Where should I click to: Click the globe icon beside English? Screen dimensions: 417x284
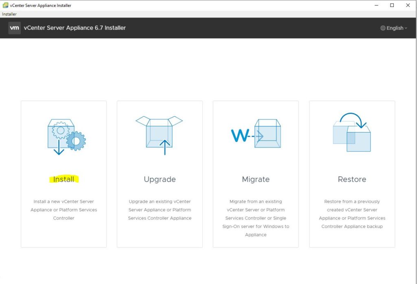coord(383,28)
